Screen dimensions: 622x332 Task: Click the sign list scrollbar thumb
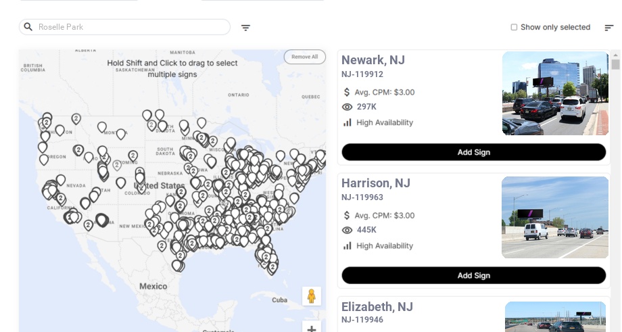[x=615, y=64]
